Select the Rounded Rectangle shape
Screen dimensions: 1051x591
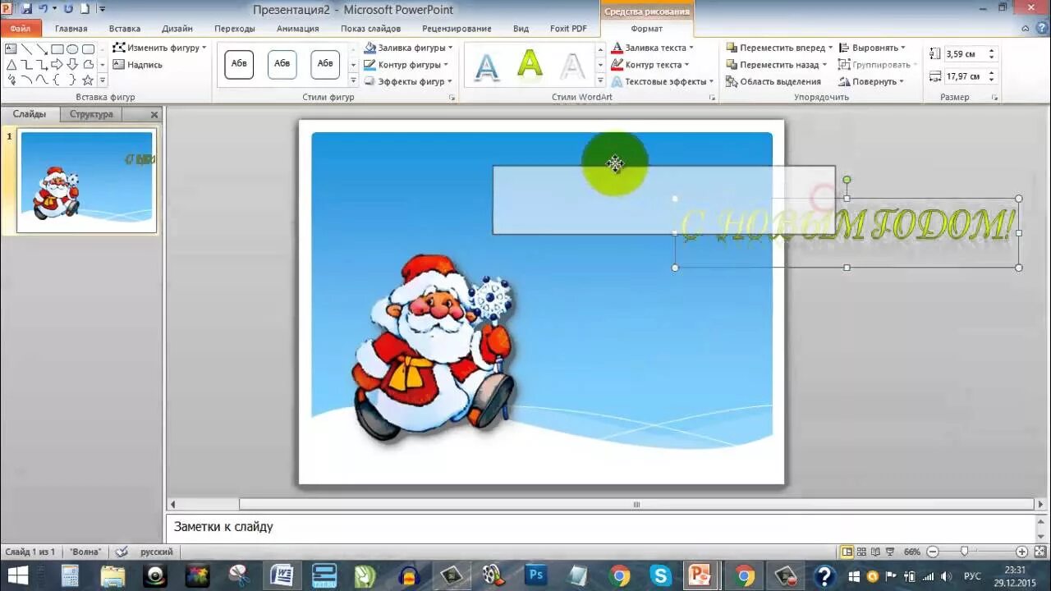(88, 49)
